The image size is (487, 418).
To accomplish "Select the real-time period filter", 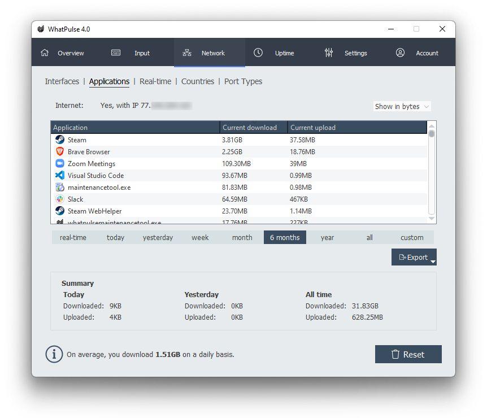I will pyautogui.click(x=73, y=238).
